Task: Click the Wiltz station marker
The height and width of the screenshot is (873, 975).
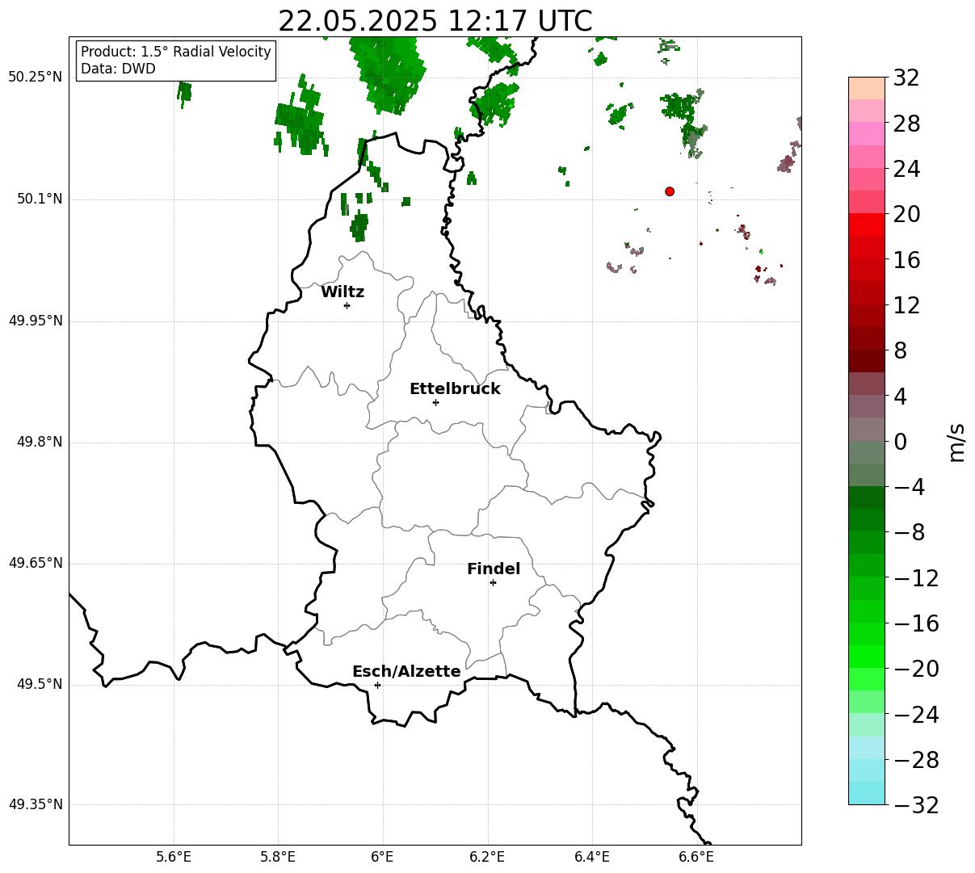Action: coord(347,305)
